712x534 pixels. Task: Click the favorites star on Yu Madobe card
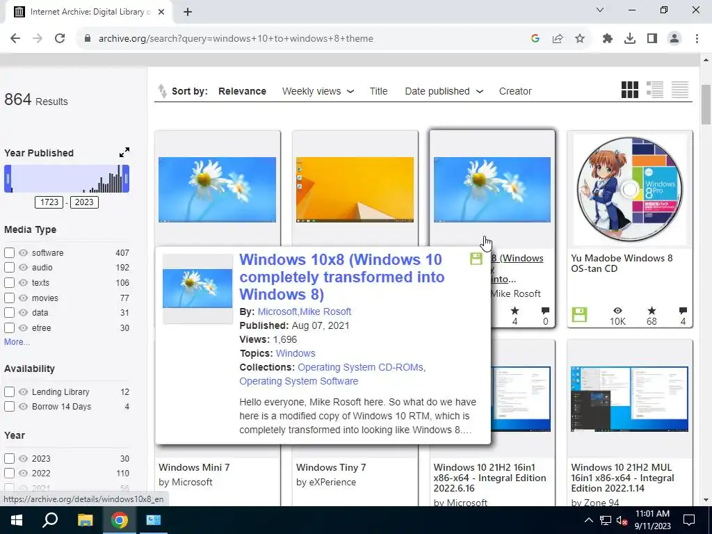coord(652,311)
